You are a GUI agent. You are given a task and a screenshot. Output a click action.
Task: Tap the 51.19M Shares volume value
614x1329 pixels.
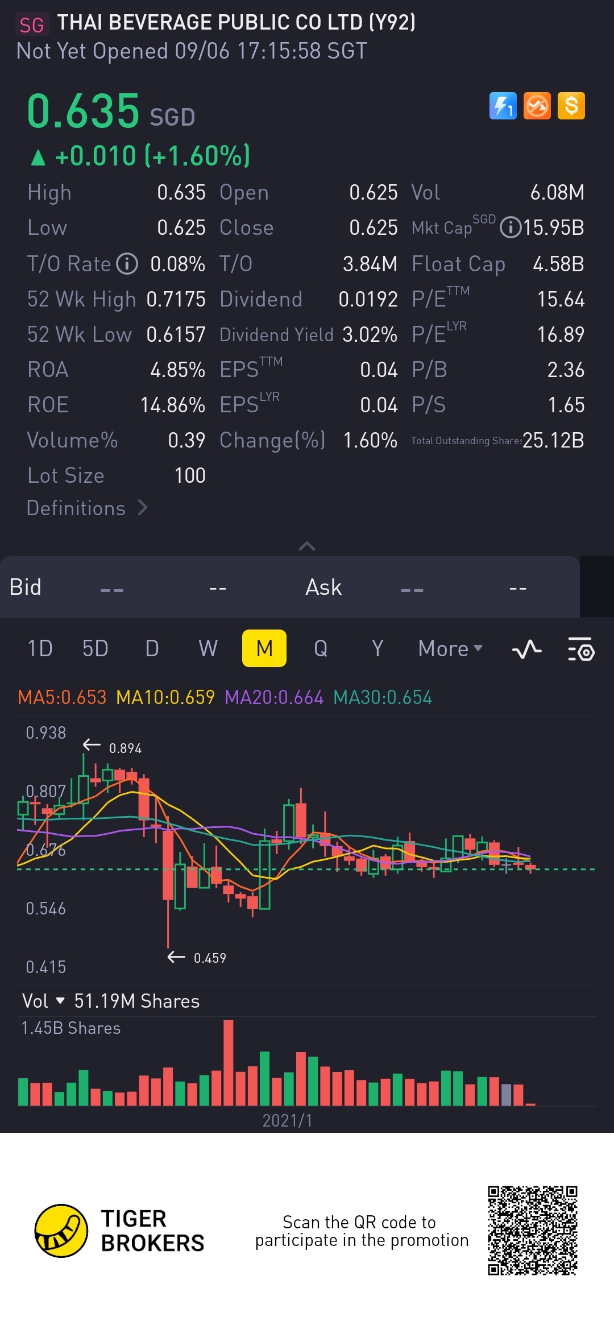coord(137,1001)
